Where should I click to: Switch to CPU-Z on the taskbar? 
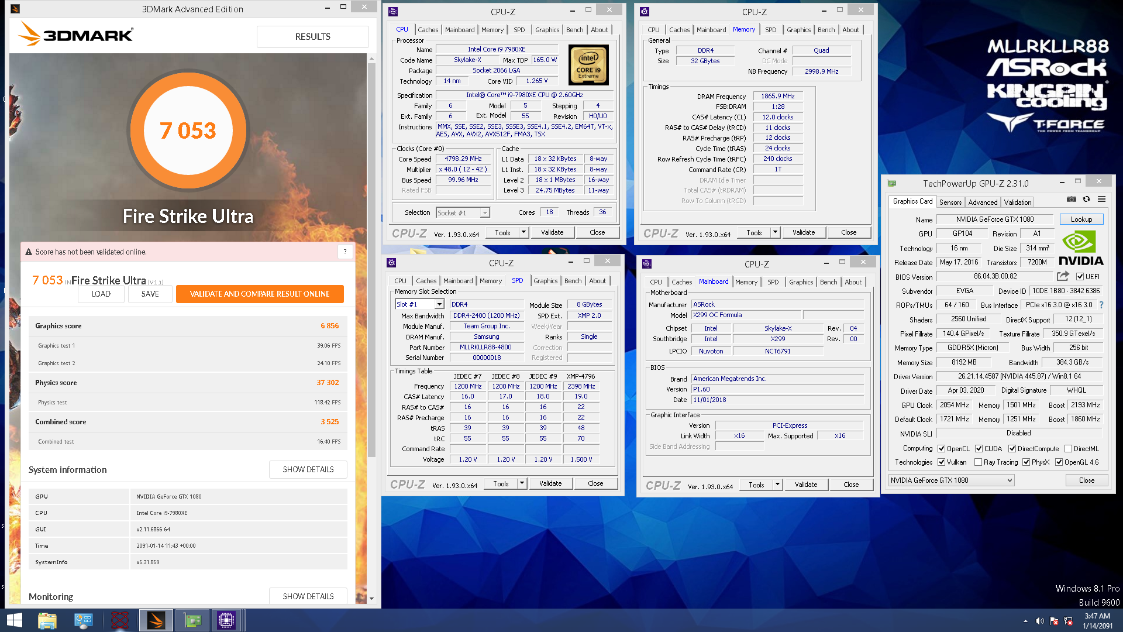tap(226, 620)
